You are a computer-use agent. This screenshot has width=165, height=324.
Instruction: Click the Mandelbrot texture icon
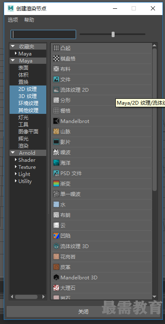[x=56, y=121]
